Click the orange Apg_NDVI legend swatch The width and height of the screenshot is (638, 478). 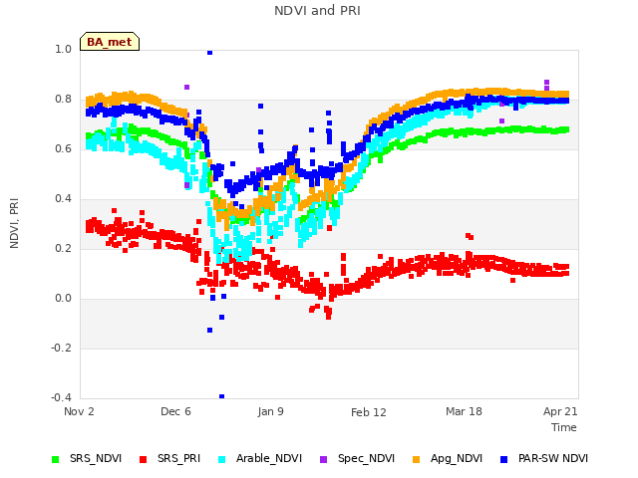click(417, 459)
